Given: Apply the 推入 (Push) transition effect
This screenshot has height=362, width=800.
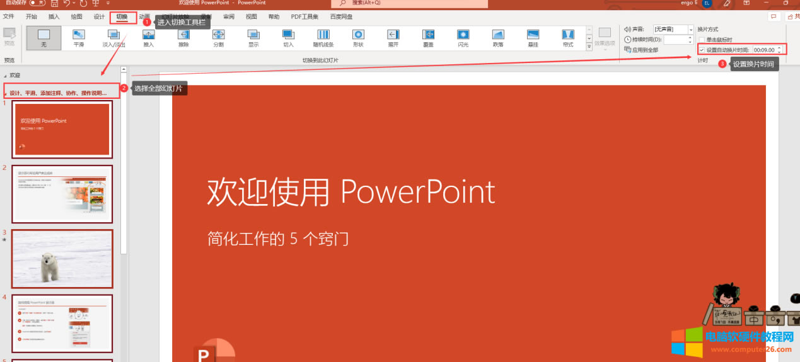Looking at the screenshot, I should [149, 37].
